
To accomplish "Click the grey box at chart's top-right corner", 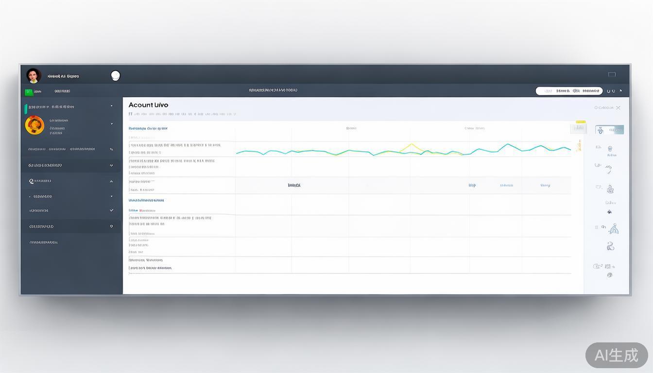I will (x=578, y=128).
